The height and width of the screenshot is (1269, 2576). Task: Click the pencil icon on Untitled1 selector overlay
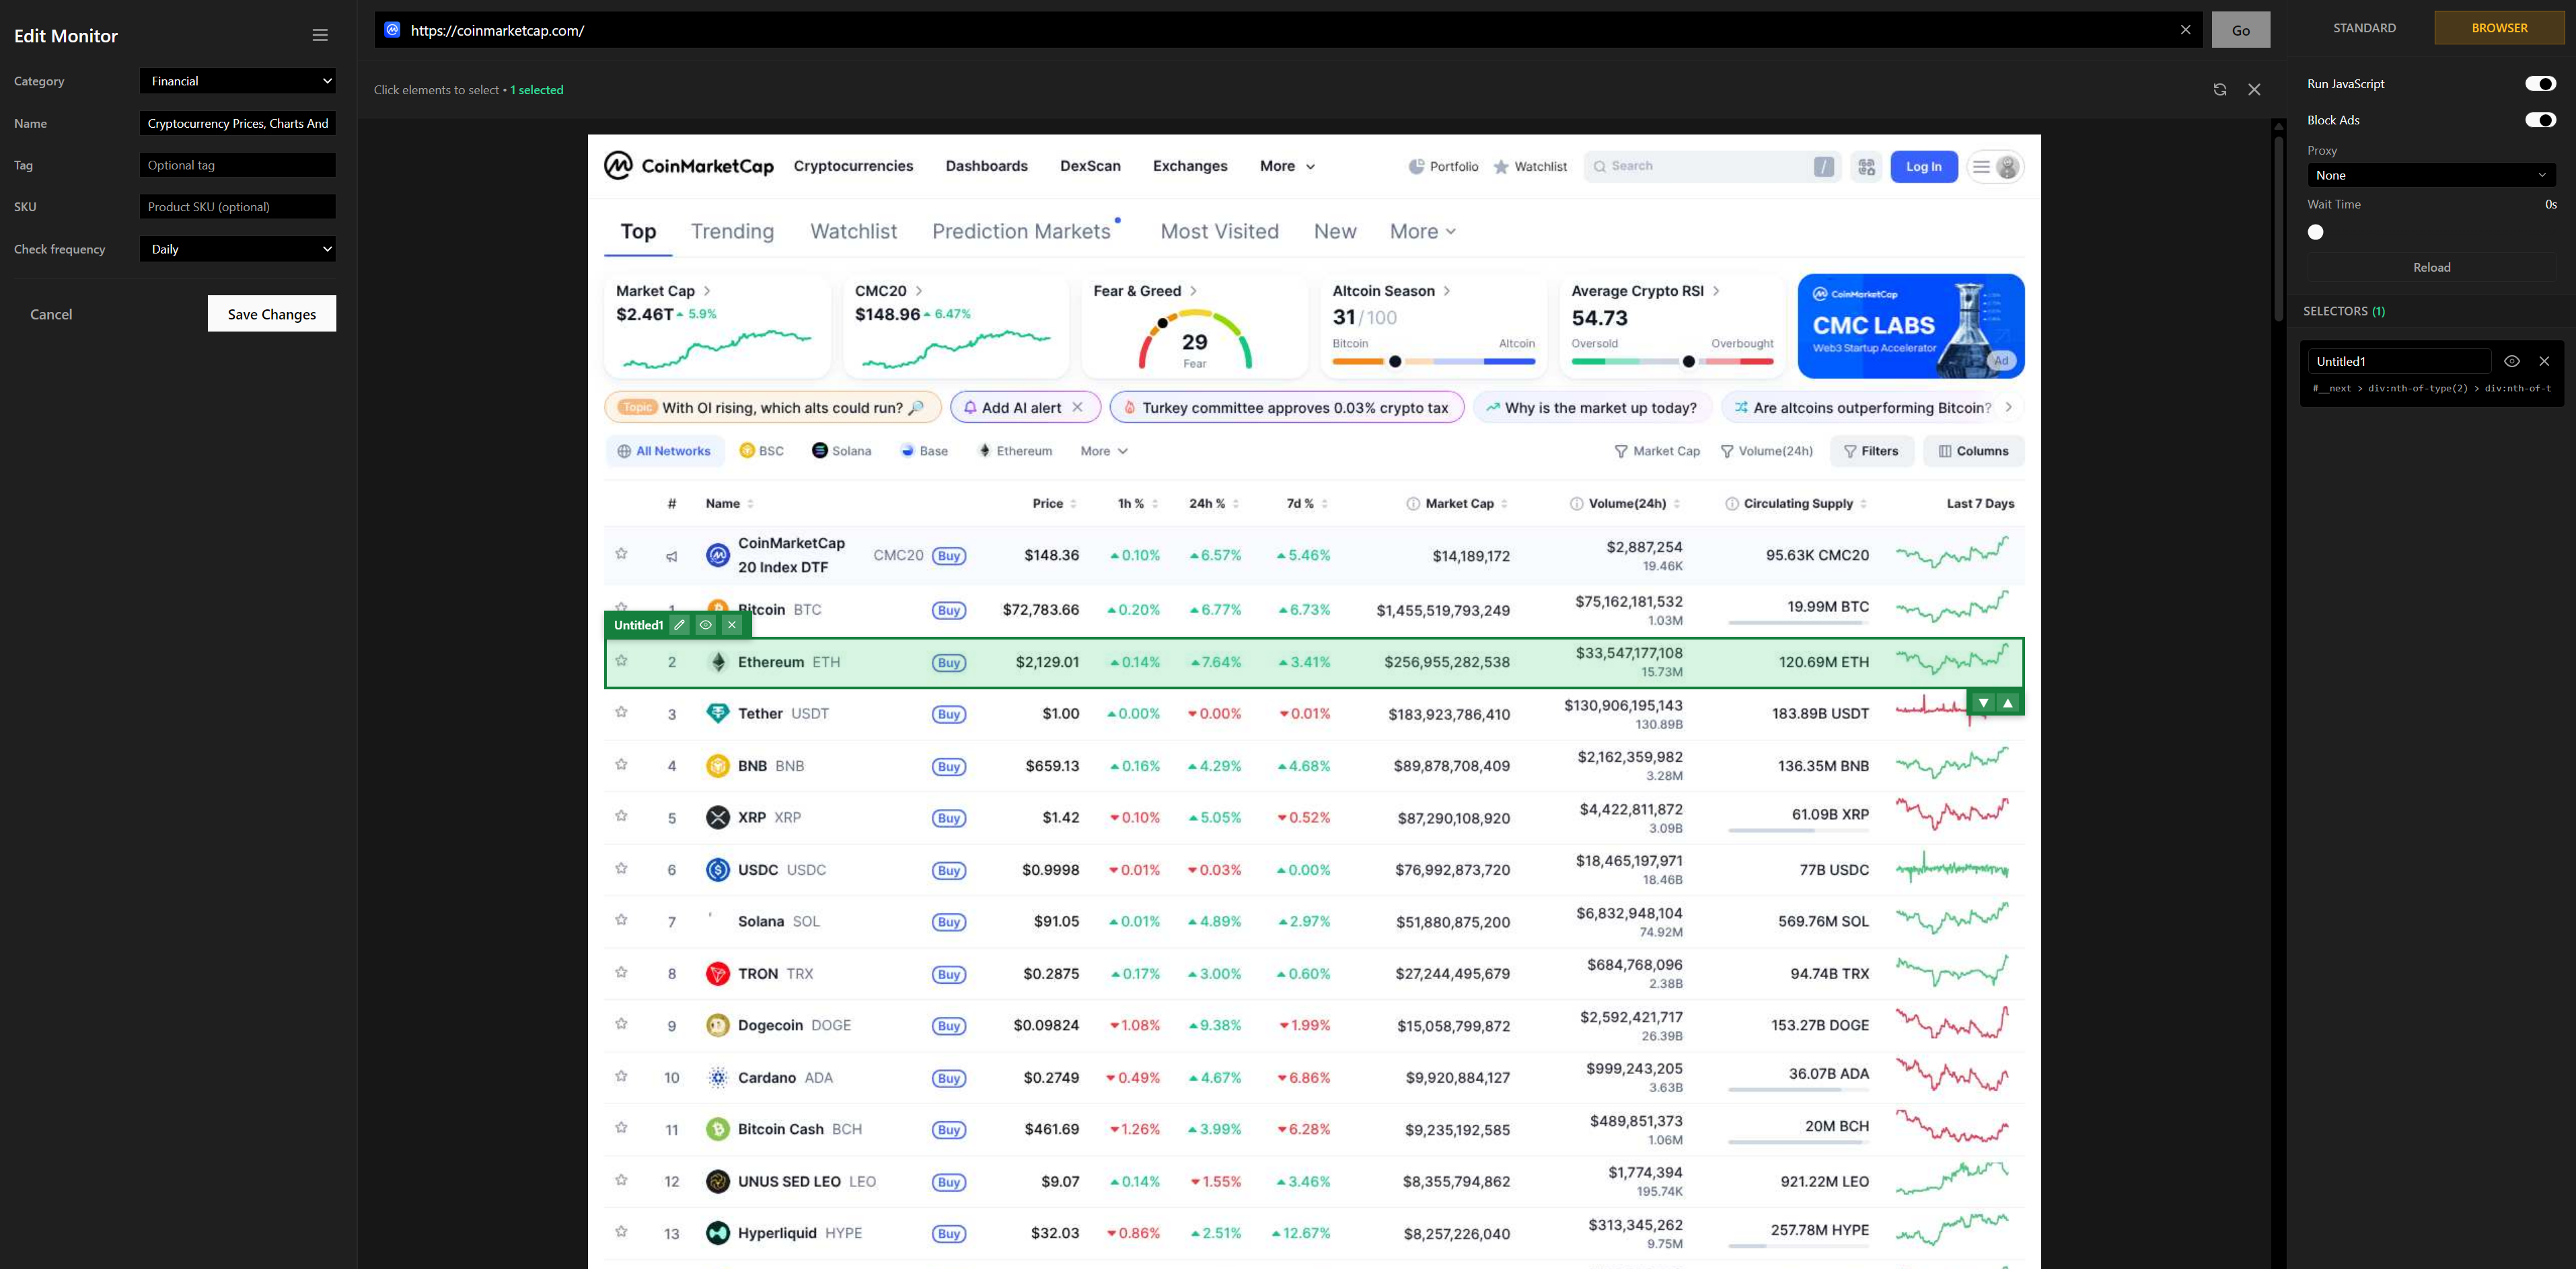[x=680, y=624]
